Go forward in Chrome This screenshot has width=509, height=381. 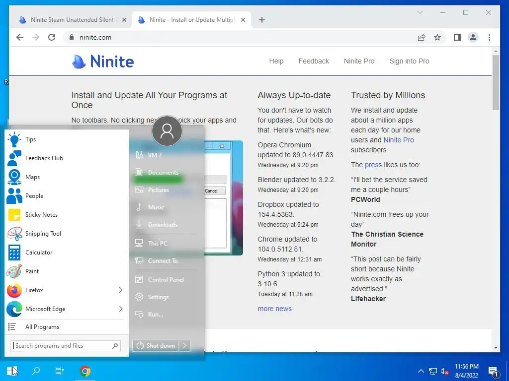(36, 37)
